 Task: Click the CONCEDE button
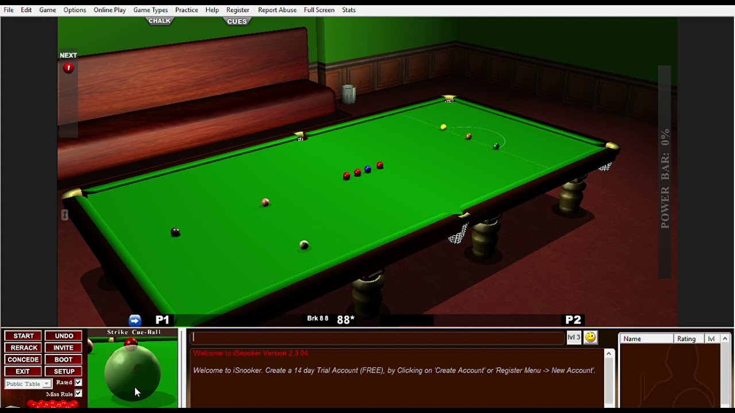[x=24, y=360]
